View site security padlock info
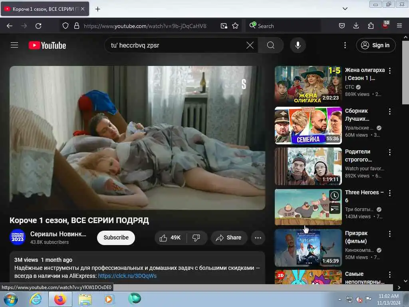 click(76, 26)
